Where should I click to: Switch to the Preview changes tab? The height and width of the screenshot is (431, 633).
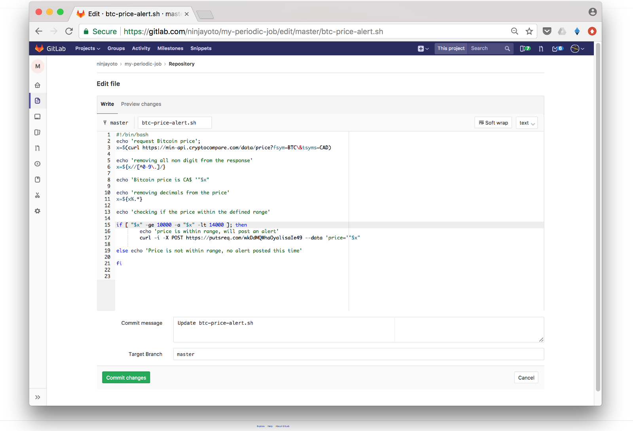tap(141, 104)
